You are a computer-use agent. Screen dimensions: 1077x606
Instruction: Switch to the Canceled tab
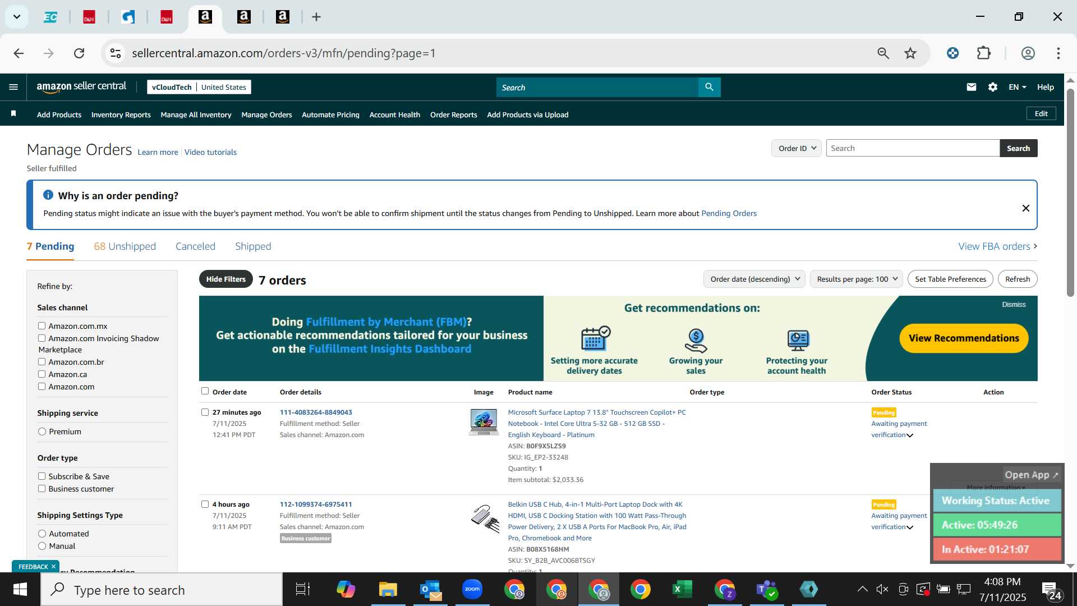[x=195, y=246]
